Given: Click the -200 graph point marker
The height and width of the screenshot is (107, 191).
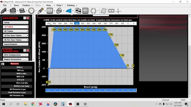Looking at the screenshot, I should [48, 85].
